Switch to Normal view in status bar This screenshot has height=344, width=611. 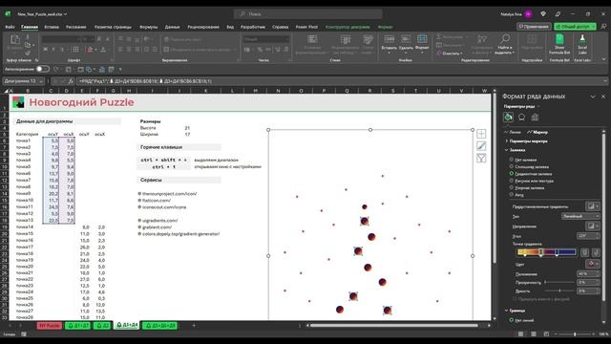(x=520, y=333)
